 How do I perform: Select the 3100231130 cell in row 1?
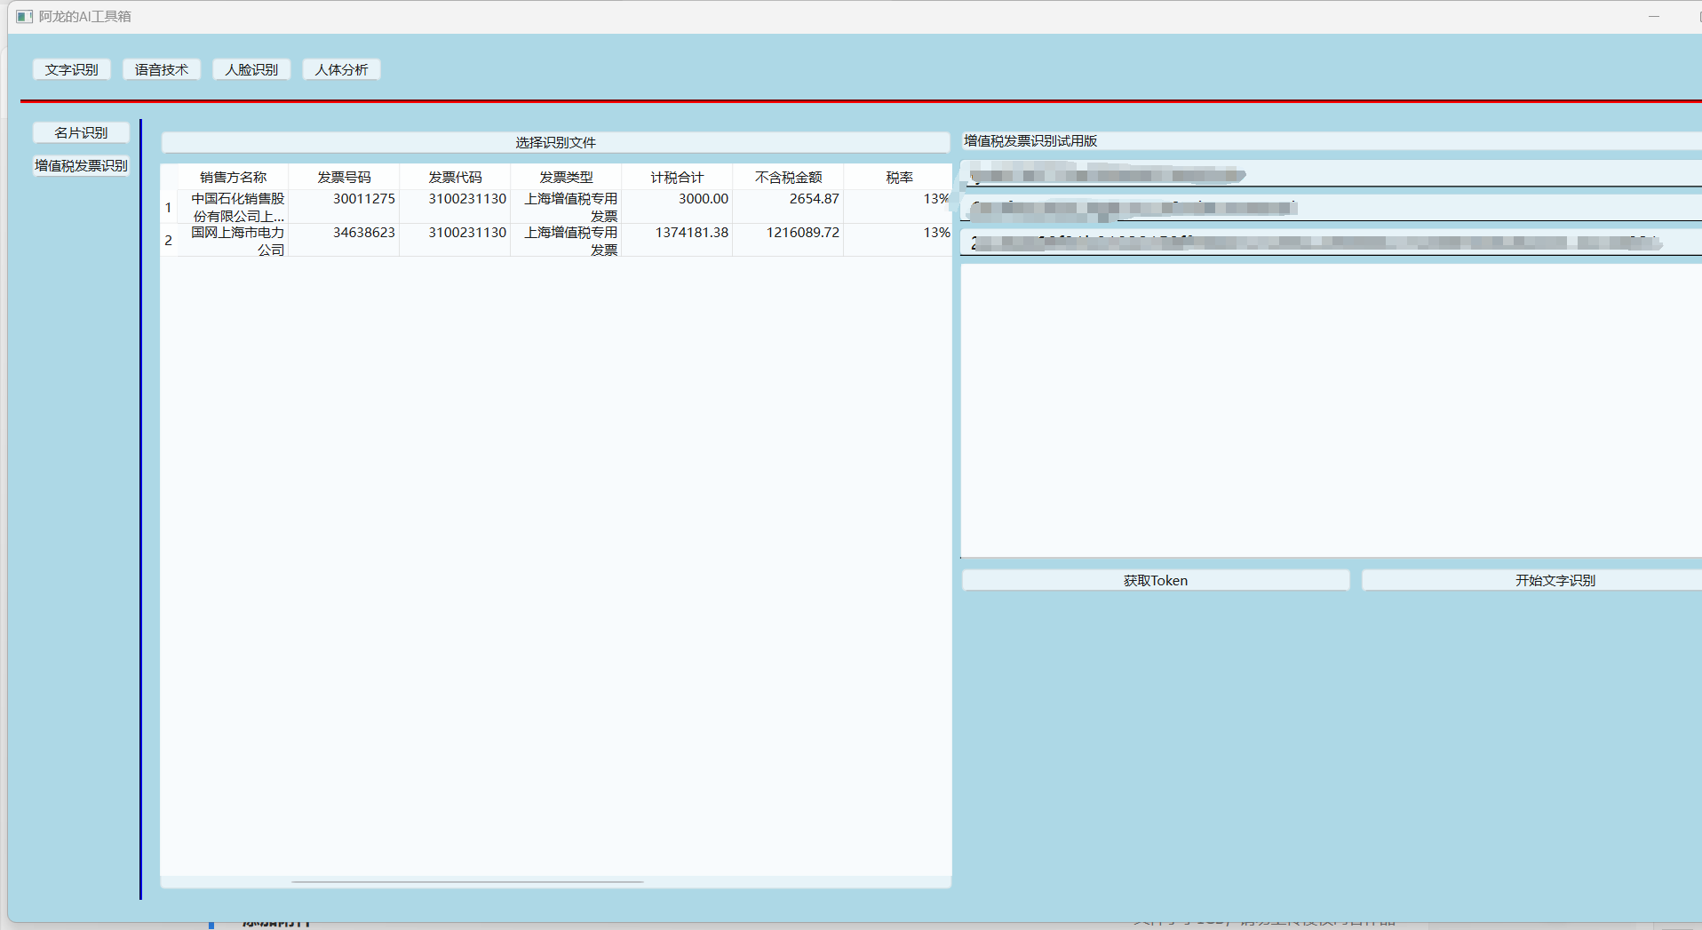coord(455,207)
